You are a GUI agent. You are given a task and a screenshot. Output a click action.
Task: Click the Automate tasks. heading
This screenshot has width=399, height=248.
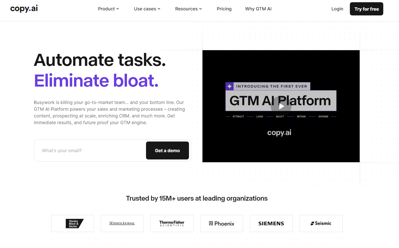pos(100,60)
